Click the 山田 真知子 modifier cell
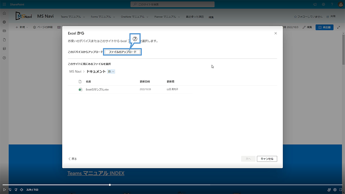This screenshot has width=345, height=194. 172,89
